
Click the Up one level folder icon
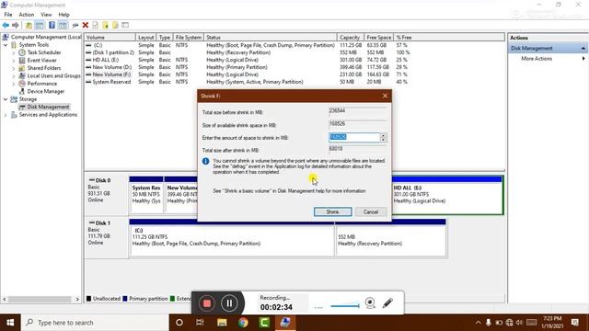[x=29, y=25]
